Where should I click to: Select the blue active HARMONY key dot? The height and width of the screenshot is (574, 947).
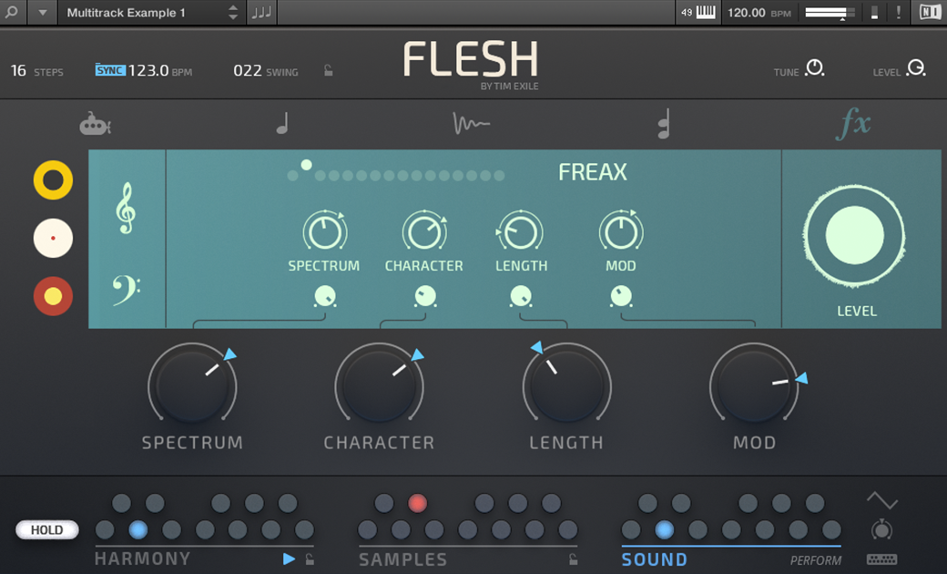click(x=138, y=530)
